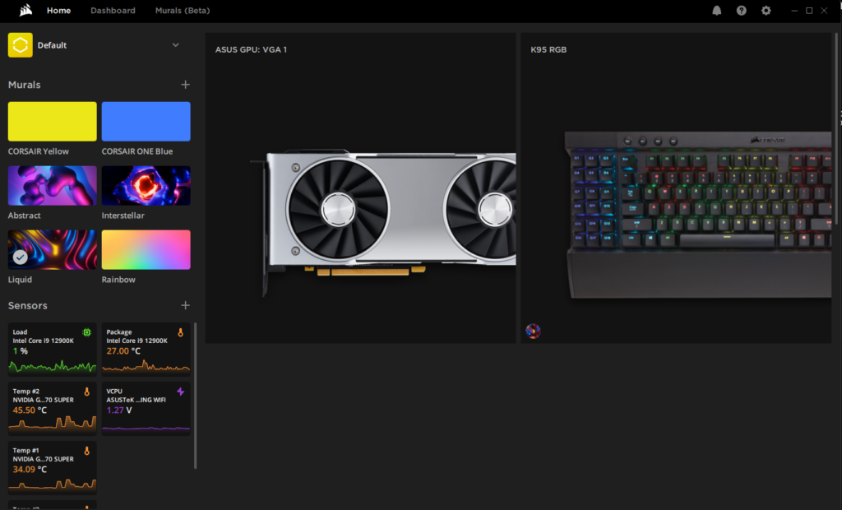This screenshot has height=510, width=842.
Task: Select the CORSAIR ONE Blue mural swatch
Action: click(146, 122)
